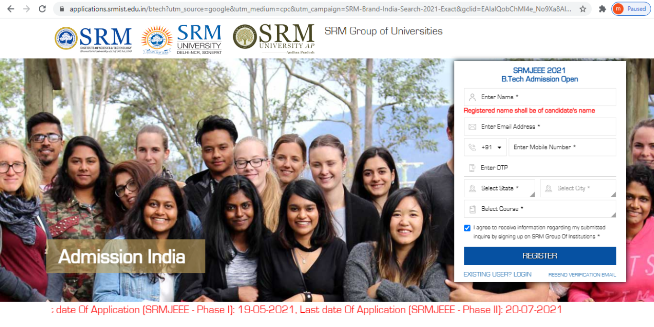Click RESEND VERIFICATION EMAIL
654x327 pixels.
point(582,274)
